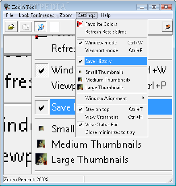Open Favorite Colors from Settings menu
The height and width of the screenshot is (186, 176).
112,24
